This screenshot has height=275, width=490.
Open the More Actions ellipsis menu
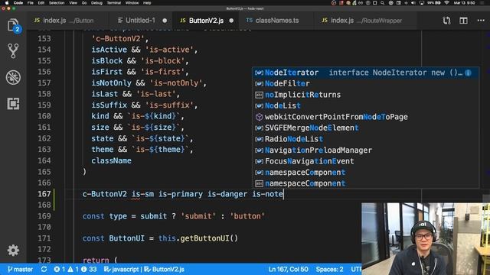[481, 21]
